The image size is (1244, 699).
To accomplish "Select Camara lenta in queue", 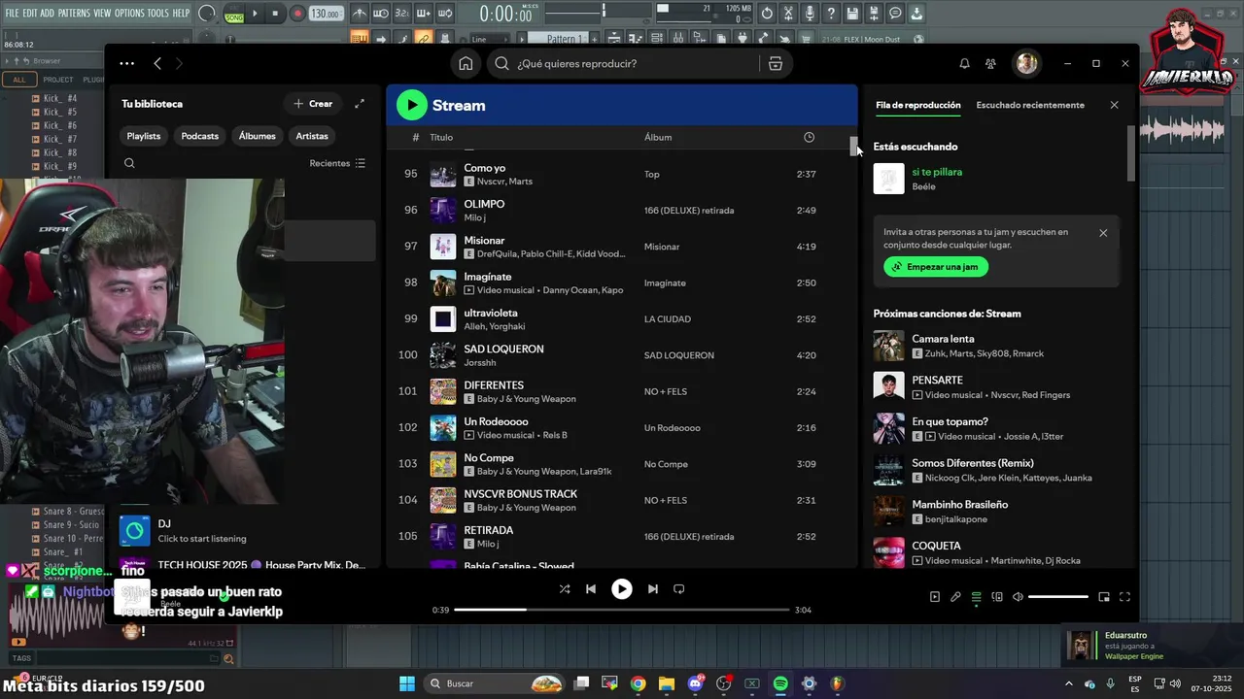I will 996,347.
